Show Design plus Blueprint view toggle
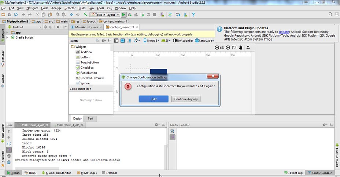Screen dimensions: 340x177 pyautogui.click(x=129, y=41)
